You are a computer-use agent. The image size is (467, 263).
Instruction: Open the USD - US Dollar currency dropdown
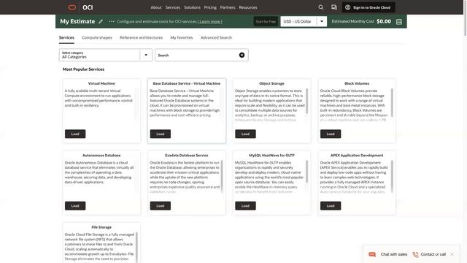[x=304, y=21]
